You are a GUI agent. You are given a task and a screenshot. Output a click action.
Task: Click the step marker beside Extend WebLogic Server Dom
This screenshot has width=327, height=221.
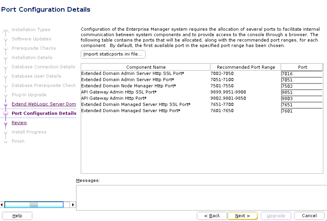click(x=6, y=104)
